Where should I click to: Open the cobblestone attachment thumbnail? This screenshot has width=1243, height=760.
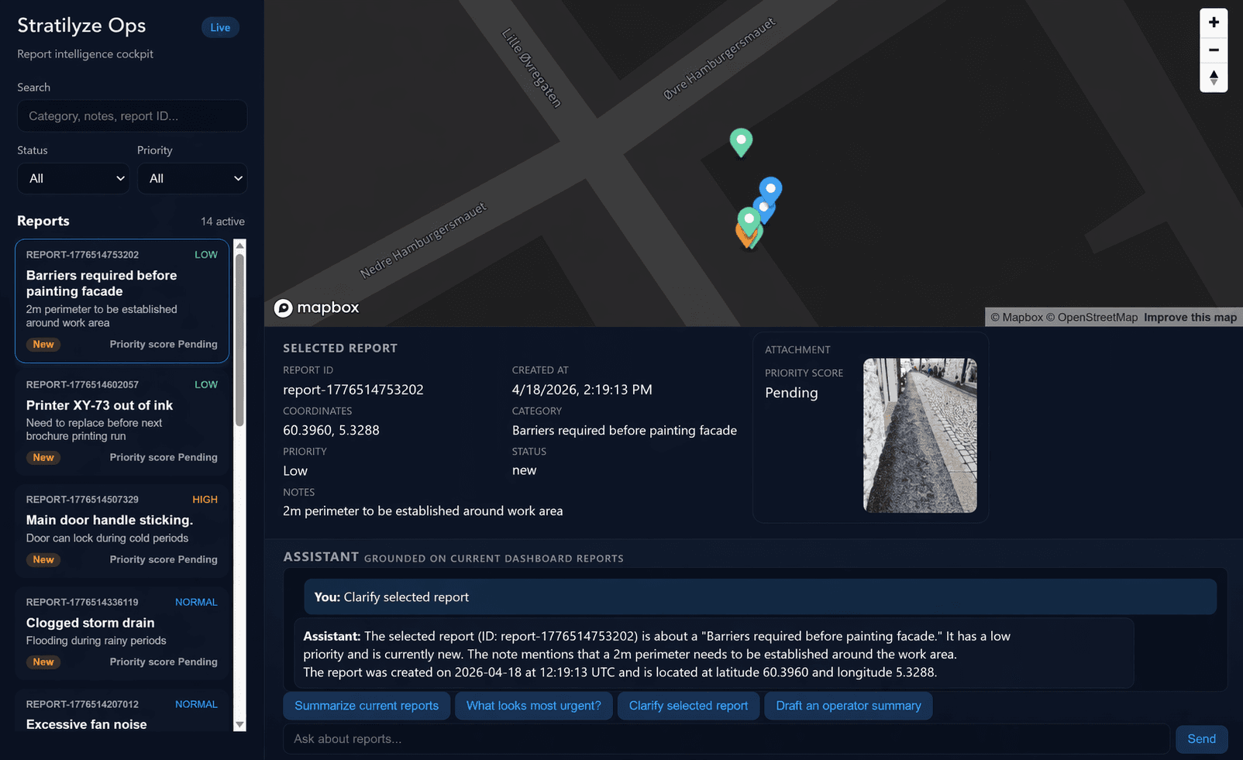(920, 435)
